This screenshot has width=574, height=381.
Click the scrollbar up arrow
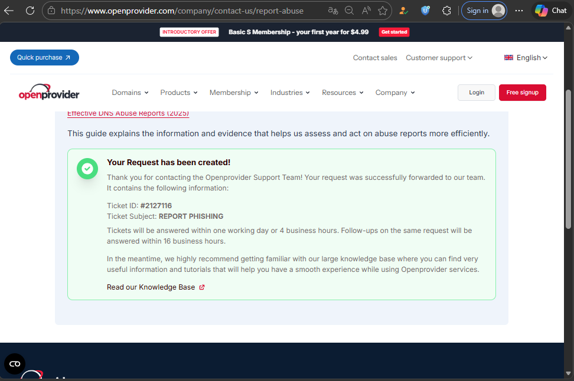click(568, 27)
